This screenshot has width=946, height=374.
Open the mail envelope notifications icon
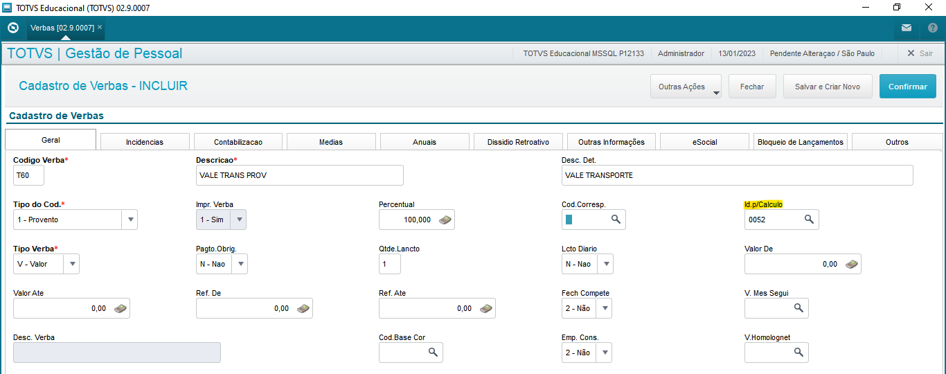coord(907,28)
